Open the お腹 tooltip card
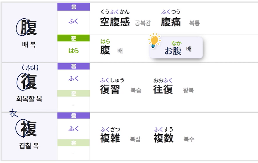 pyautogui.click(x=176, y=48)
